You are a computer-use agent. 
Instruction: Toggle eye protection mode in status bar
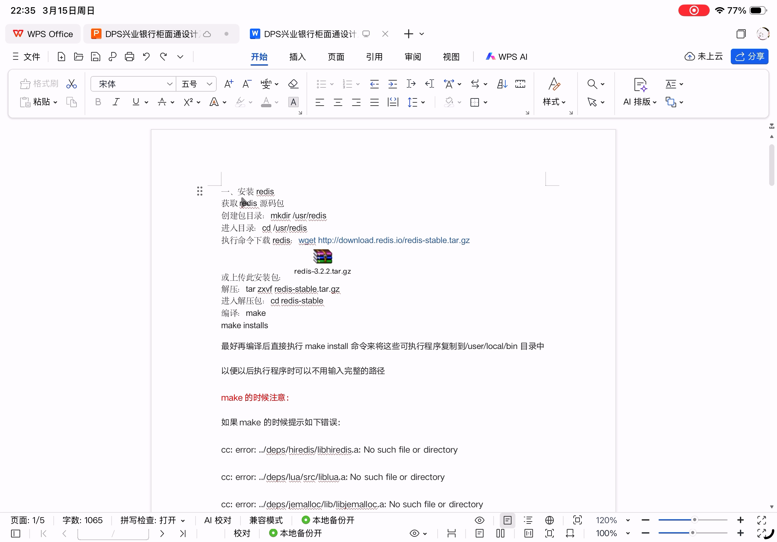(x=479, y=520)
